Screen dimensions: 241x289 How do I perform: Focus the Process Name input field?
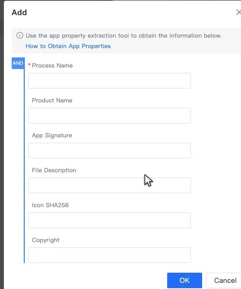coord(110,81)
